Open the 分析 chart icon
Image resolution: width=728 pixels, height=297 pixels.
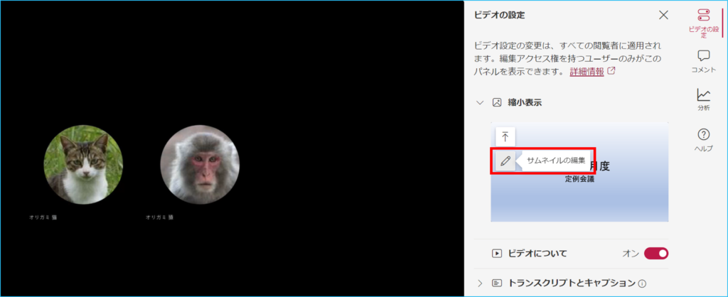(x=703, y=99)
